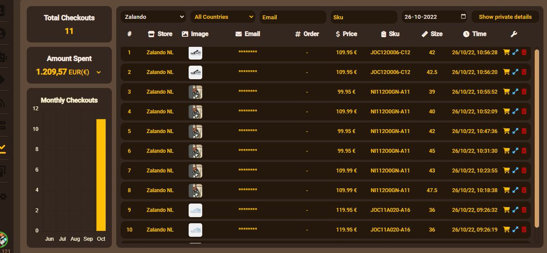Click Zalando NL store in row 6

tap(160, 151)
